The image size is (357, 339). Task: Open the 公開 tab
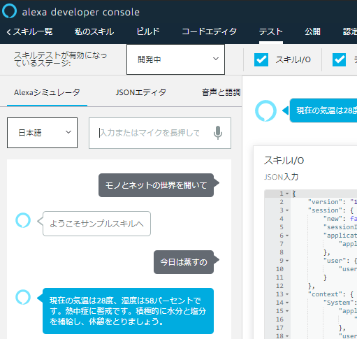[312, 31]
